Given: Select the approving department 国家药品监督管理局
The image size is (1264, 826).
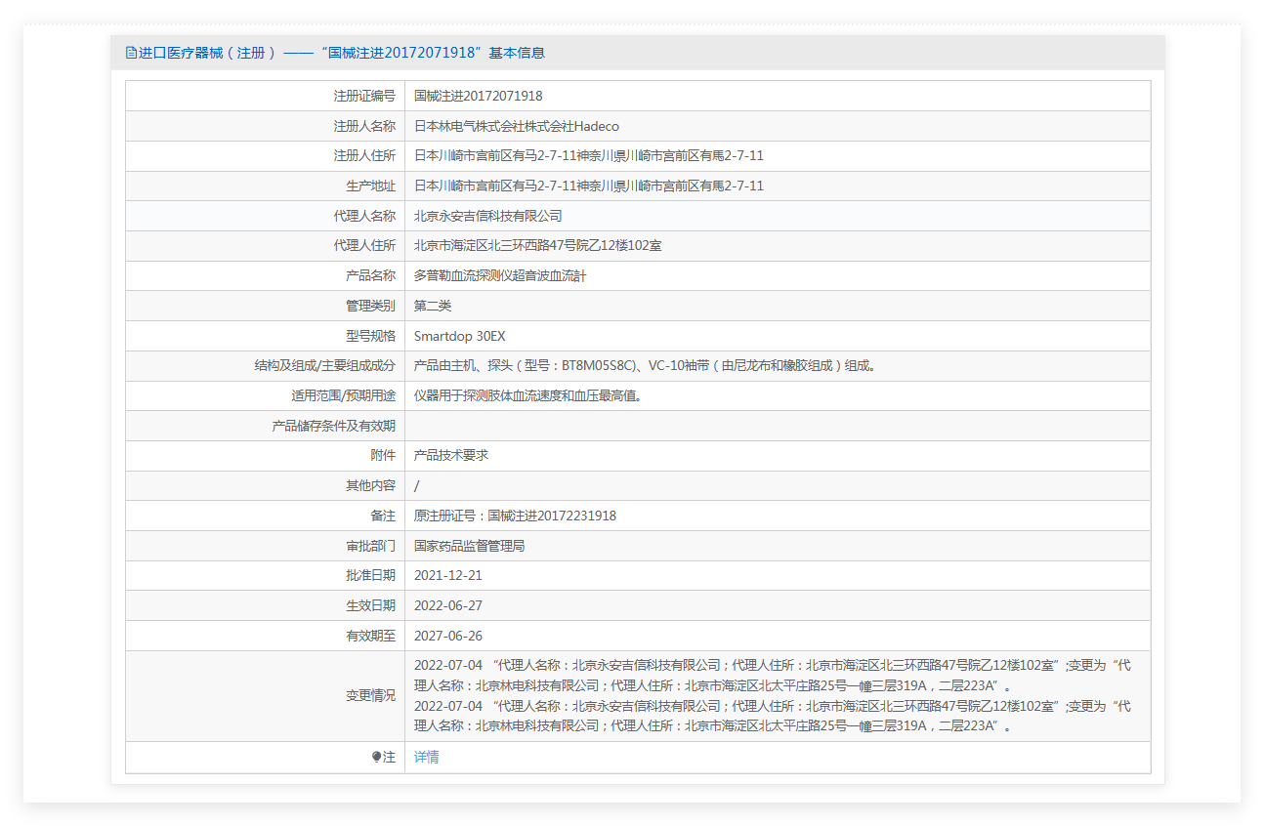Looking at the screenshot, I should pyautogui.click(x=470, y=546).
